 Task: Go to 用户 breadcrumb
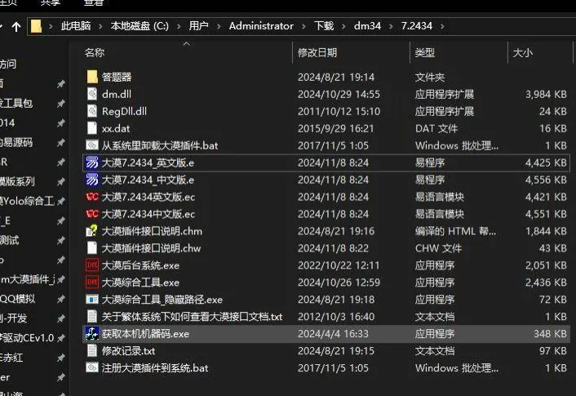[199, 26]
